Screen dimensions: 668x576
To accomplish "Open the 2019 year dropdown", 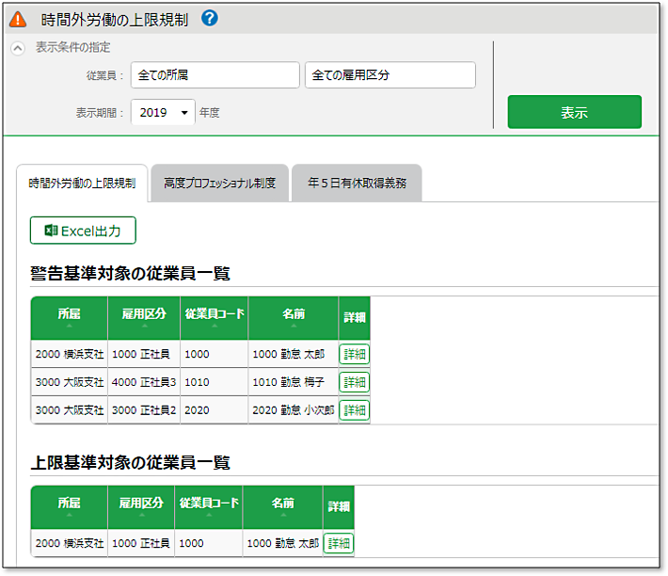I will [163, 113].
